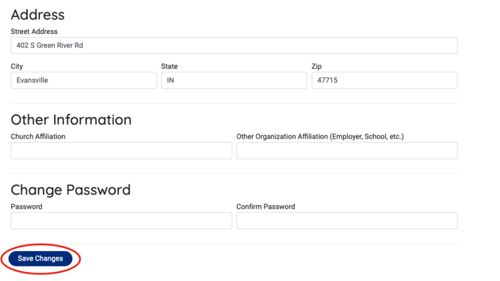Click the Password label above left field
Viewport: 500px width, 281px height.
coord(27,207)
